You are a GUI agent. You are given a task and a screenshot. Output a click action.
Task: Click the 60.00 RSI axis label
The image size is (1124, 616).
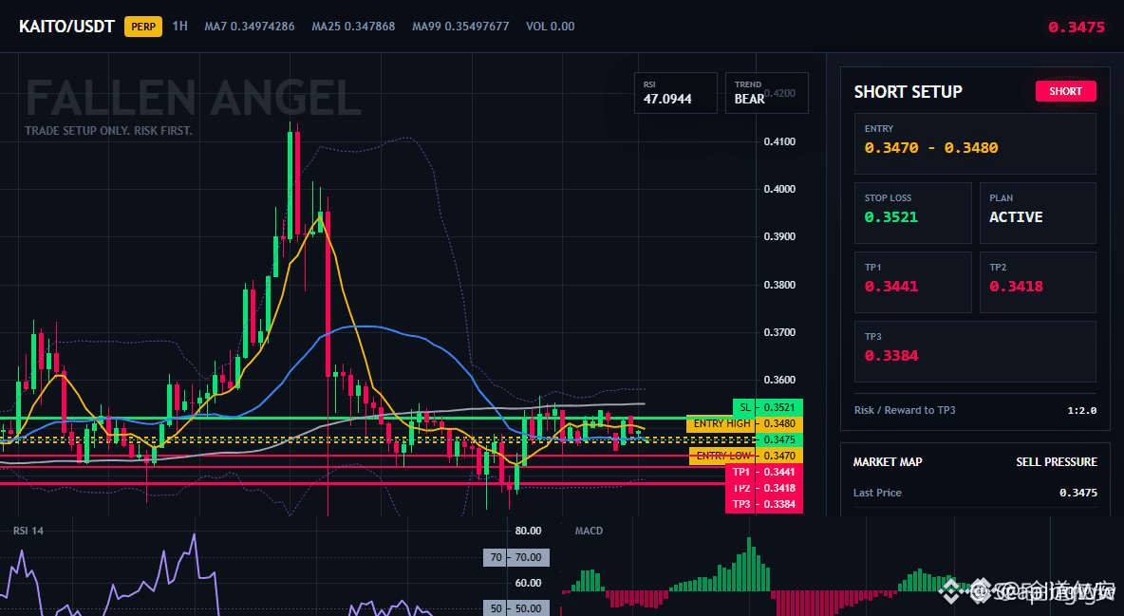(529, 583)
